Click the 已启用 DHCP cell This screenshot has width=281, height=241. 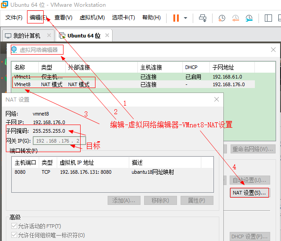[193, 77]
